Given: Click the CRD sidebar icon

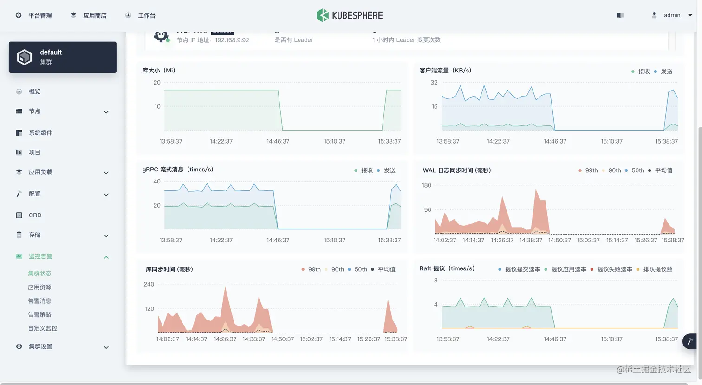Looking at the screenshot, I should point(19,215).
